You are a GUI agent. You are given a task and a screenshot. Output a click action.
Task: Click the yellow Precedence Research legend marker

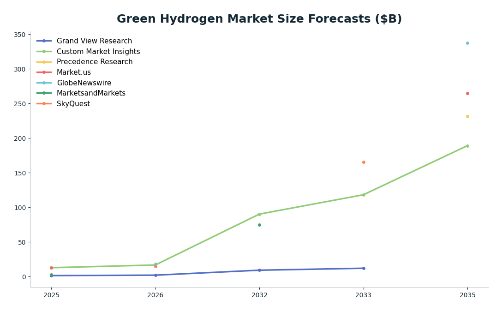(44, 62)
